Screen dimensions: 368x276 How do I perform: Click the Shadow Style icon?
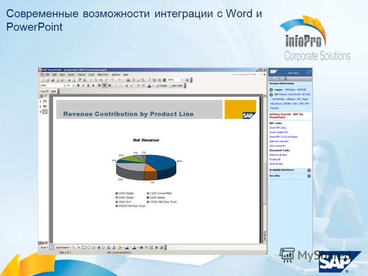tap(156, 247)
